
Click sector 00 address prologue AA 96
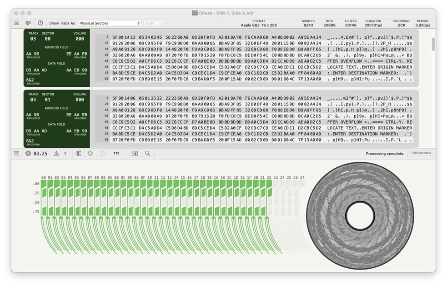(x=32, y=54)
